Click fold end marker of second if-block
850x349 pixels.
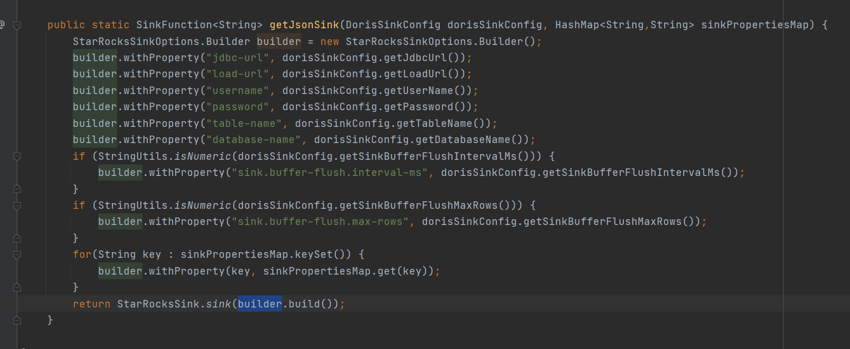[17, 238]
